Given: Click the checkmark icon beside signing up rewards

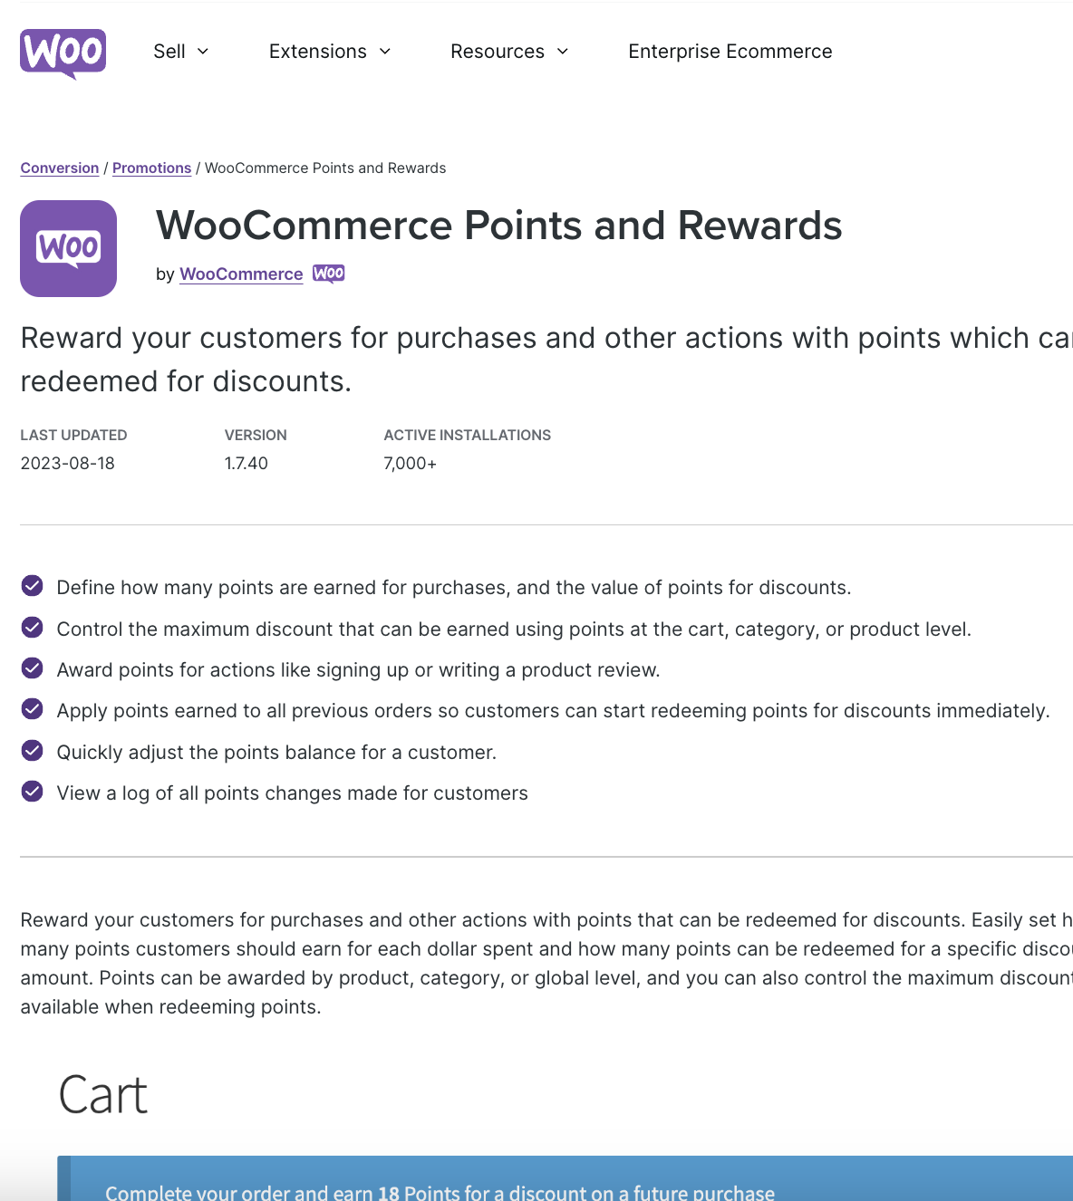Looking at the screenshot, I should [x=32, y=668].
